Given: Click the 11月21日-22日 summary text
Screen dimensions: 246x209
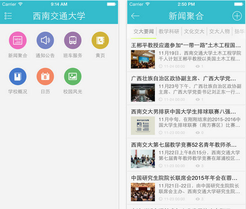Looking at the screenshot, I should coord(199,189).
